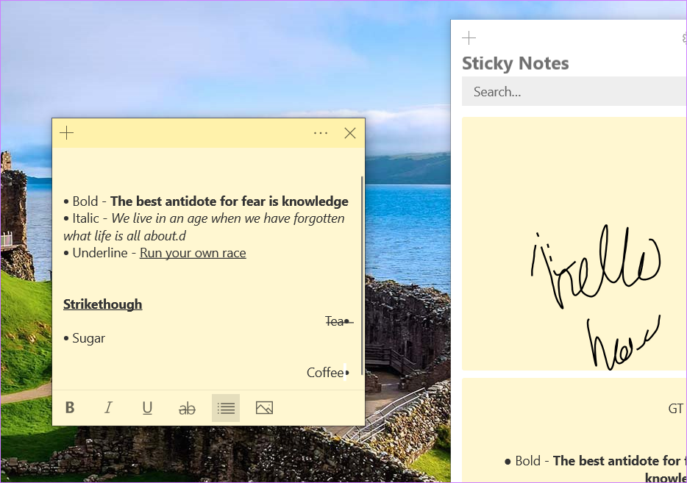Open Sticky Notes settings gear

[x=683, y=37]
